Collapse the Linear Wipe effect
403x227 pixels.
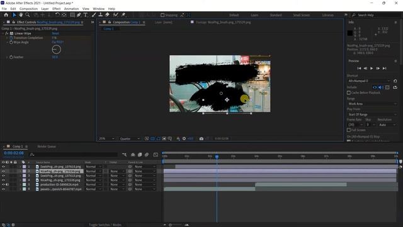coord(3,33)
